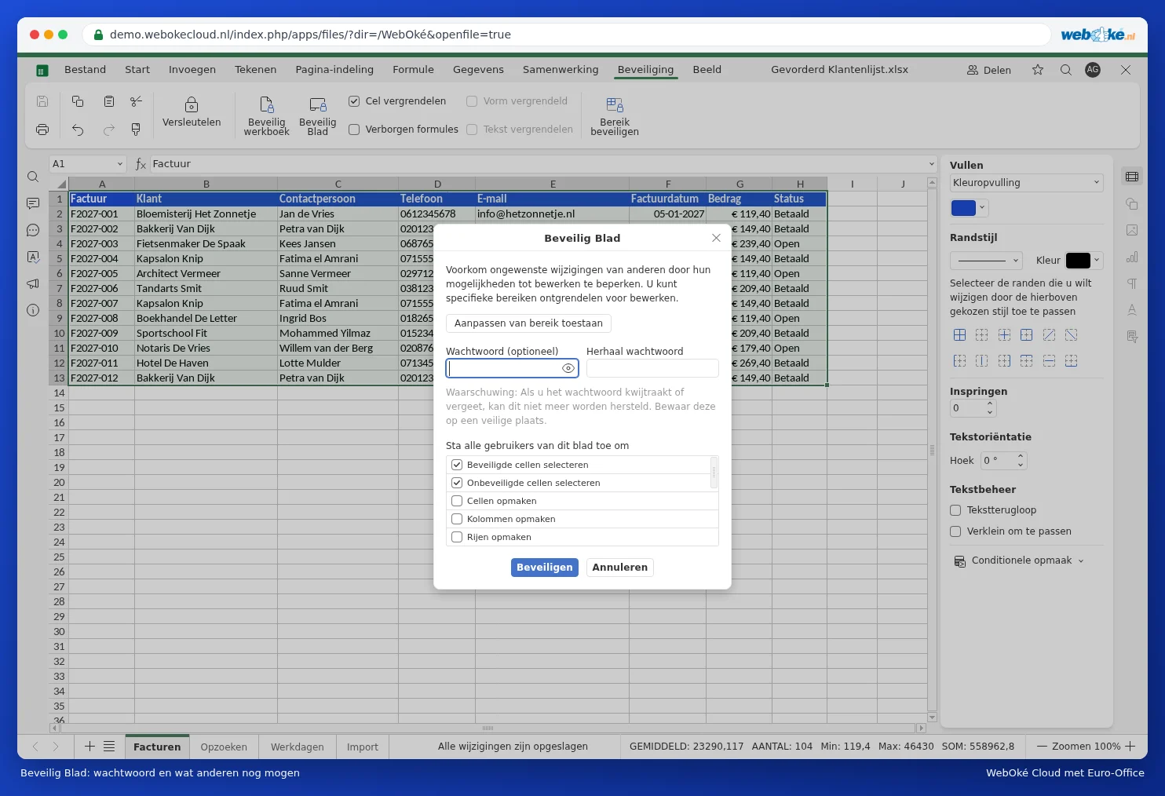Open the chat icon in left sidebar
Image resolution: width=1165 pixels, height=796 pixels.
click(x=33, y=230)
